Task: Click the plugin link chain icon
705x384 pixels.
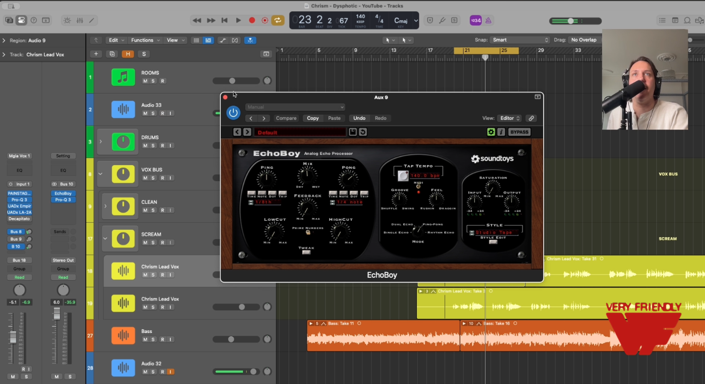Action: click(x=531, y=118)
